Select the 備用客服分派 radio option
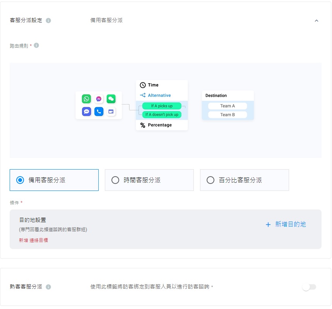Screen dimensions: 332x309 point(21,180)
